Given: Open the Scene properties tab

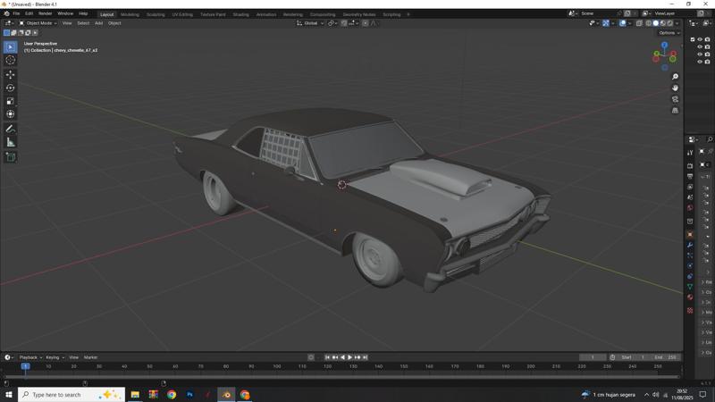Looking at the screenshot, I should [x=690, y=197].
